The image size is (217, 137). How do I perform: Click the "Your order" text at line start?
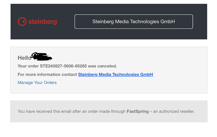(28, 66)
